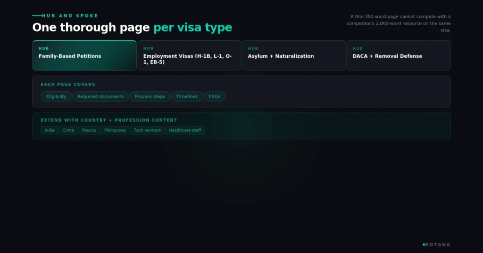Click the Eligibility pill
483x253 pixels.
[56, 96]
